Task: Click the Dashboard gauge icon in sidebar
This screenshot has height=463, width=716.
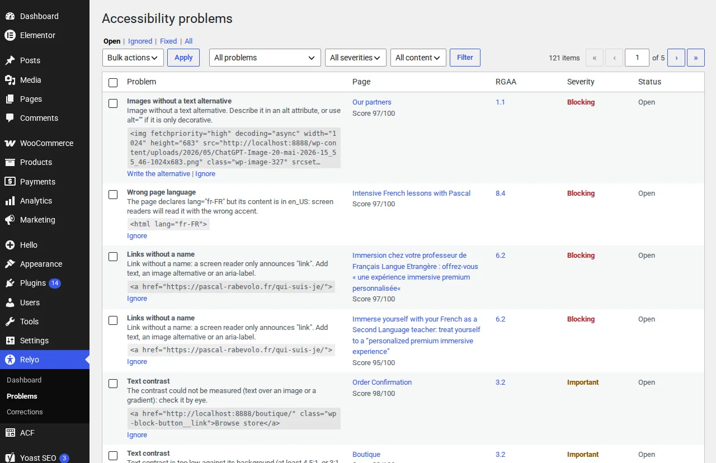Action: (x=10, y=16)
